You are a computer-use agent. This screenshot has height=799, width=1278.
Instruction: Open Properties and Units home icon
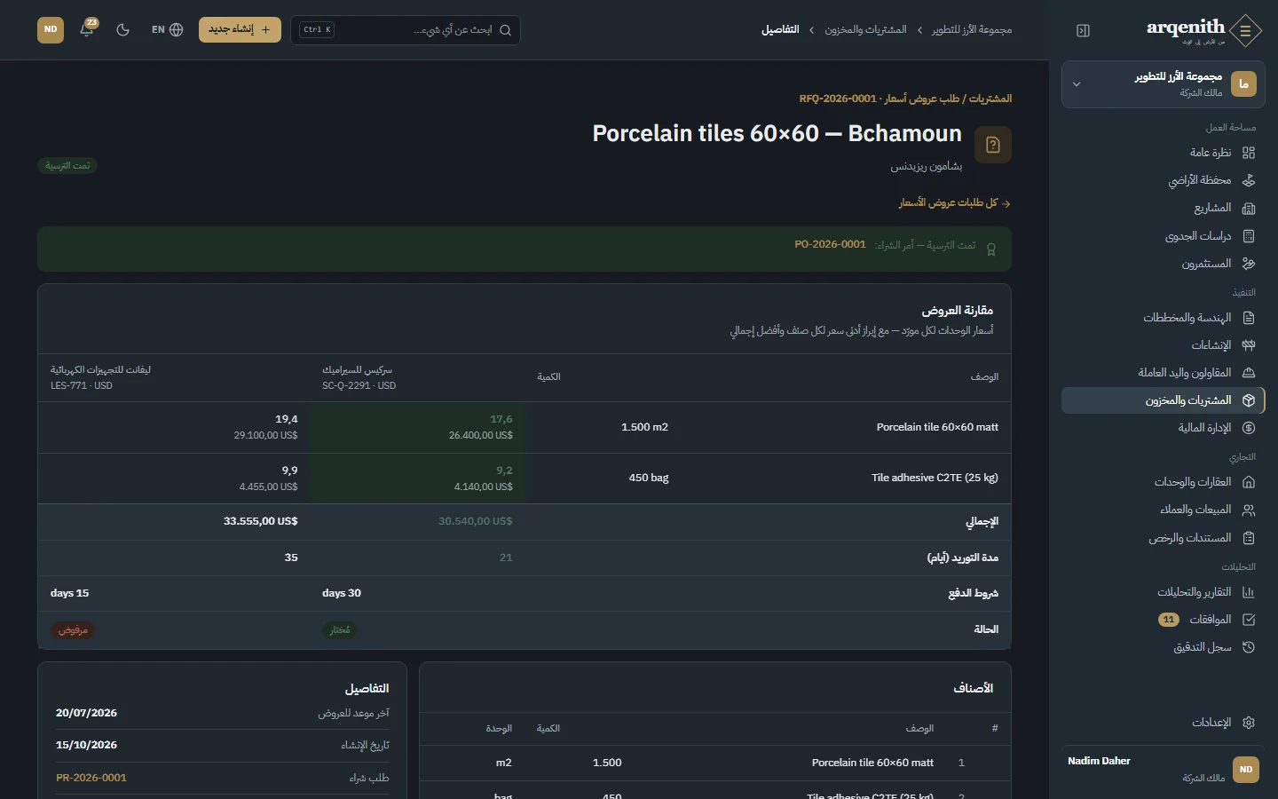point(1249,482)
